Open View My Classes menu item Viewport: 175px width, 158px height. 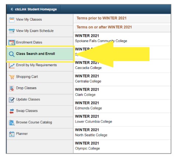40,20
